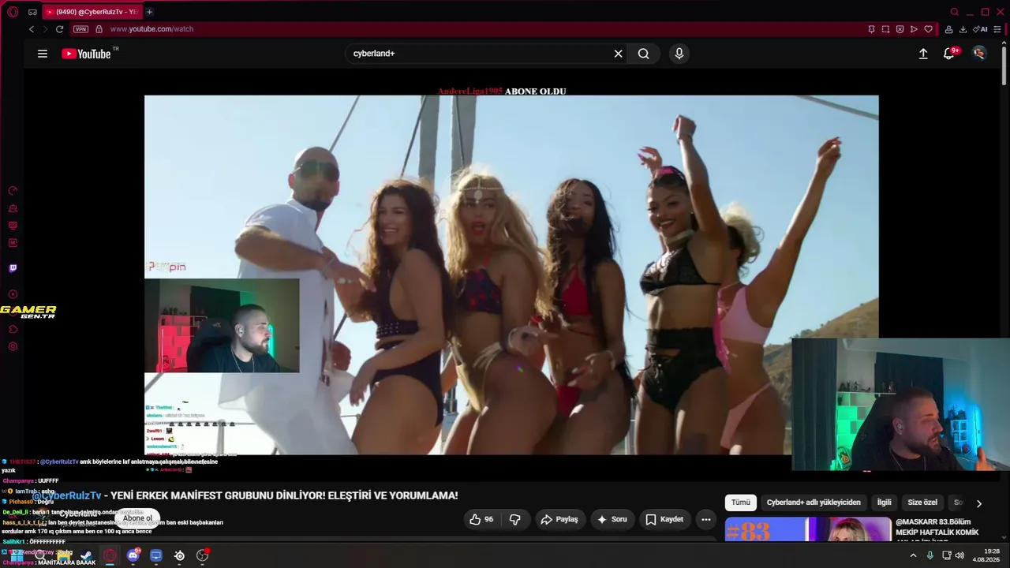Open the volume control in system tray
1010x568 pixels.
pos(959,555)
